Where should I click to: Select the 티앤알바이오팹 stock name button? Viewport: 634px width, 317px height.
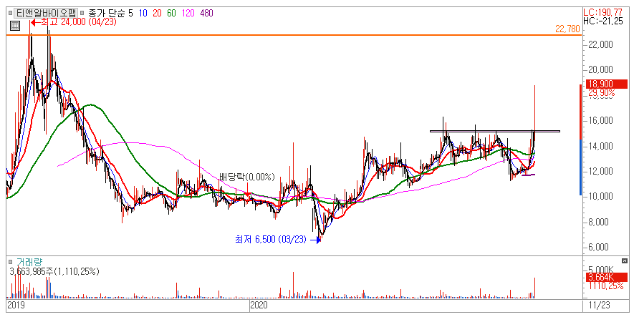point(45,13)
